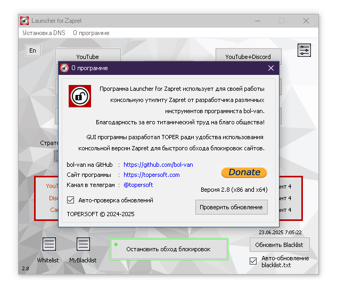The width and height of the screenshot is (337, 290).
Task: Click "Проверить обновление" button
Action: (231, 207)
